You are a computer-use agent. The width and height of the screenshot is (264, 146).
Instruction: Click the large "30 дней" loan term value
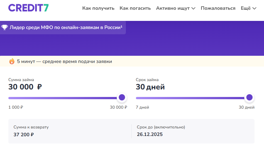point(150,87)
